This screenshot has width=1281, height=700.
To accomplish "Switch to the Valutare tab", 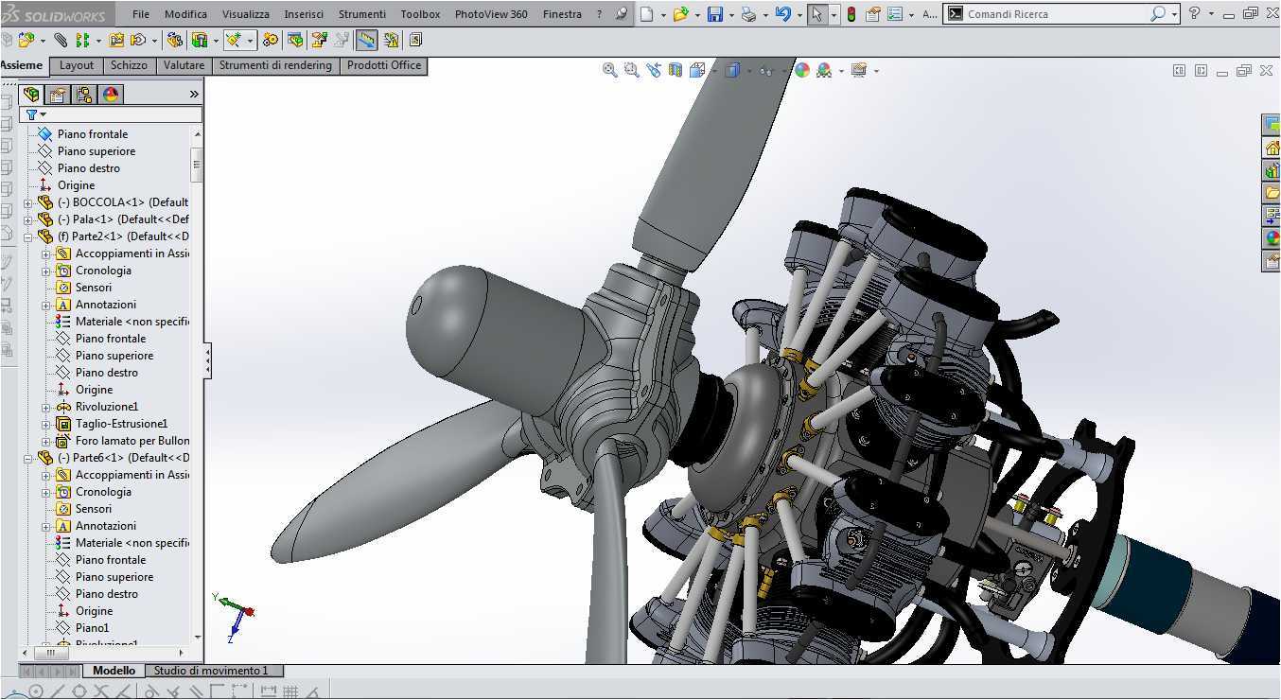I will 184,65.
